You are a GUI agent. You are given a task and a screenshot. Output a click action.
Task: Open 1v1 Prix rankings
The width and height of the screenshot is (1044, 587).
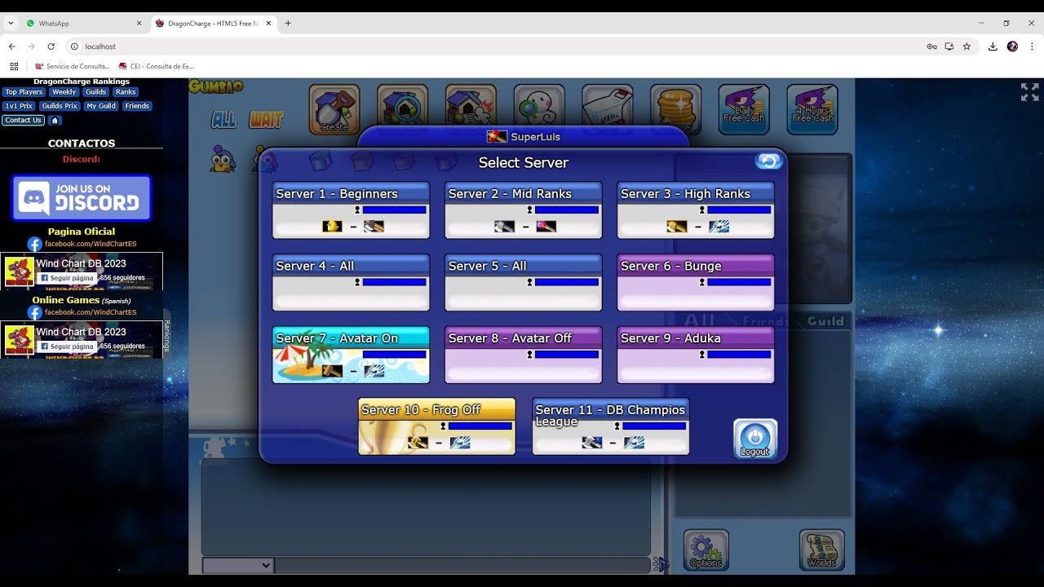coord(20,106)
